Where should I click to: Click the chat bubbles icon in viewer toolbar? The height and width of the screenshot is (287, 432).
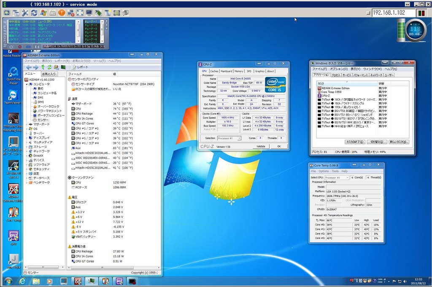click(x=126, y=13)
